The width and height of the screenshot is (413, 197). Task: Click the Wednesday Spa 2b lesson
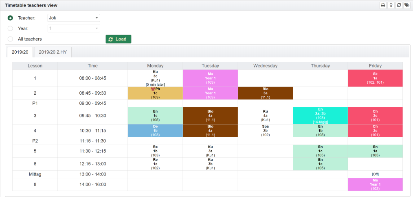pyautogui.click(x=265, y=131)
